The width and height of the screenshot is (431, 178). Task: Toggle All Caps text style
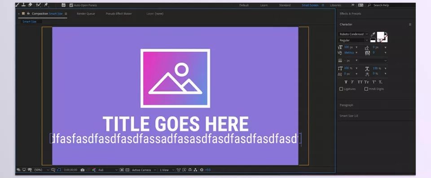click(360, 82)
